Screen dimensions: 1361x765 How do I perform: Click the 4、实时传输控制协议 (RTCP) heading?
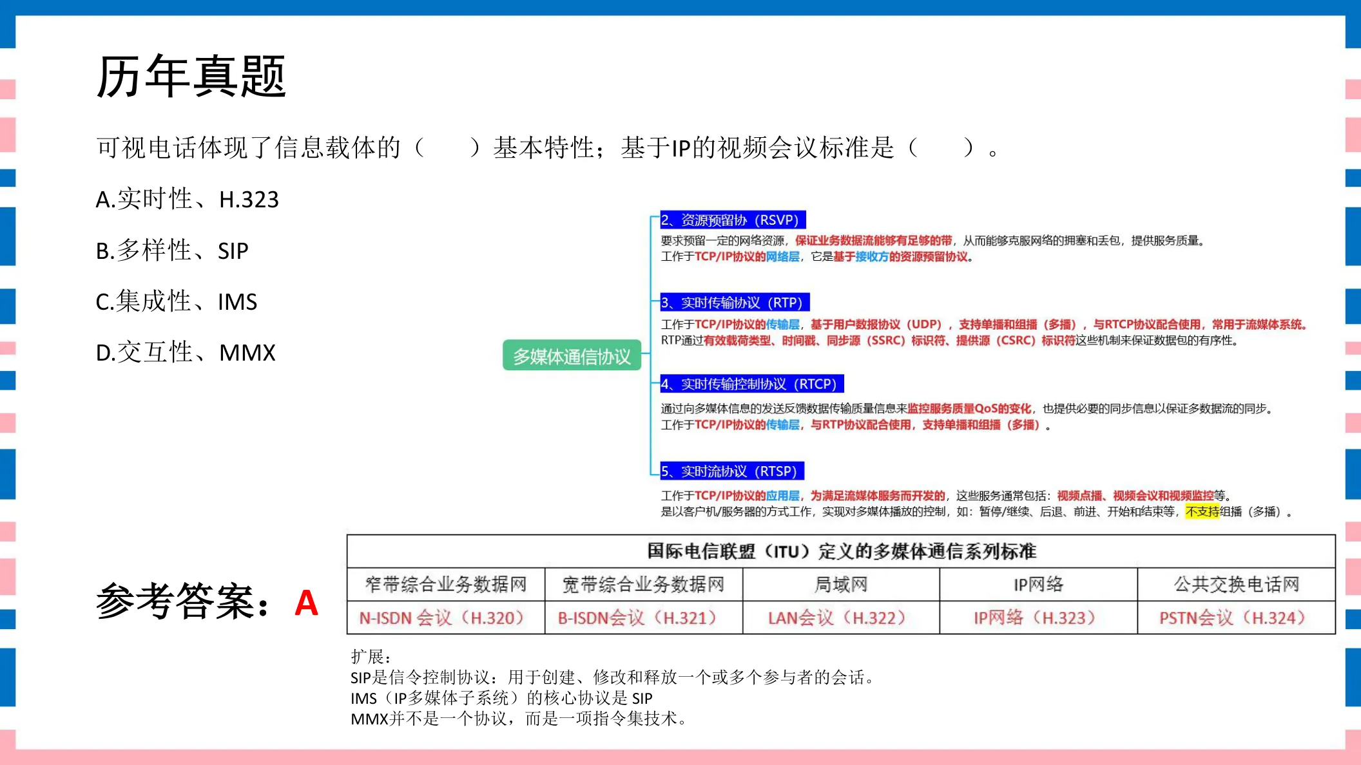pos(751,384)
